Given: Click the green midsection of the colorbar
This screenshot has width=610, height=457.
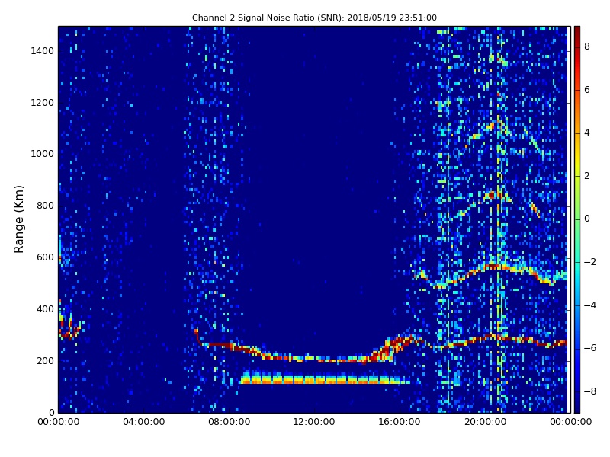Looking at the screenshot, I should tap(577, 219).
